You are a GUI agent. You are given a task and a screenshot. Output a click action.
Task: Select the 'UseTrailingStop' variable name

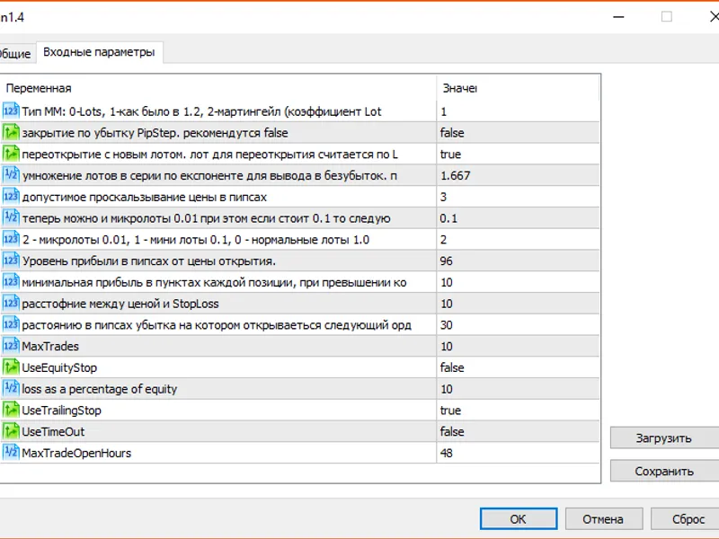coord(61,411)
